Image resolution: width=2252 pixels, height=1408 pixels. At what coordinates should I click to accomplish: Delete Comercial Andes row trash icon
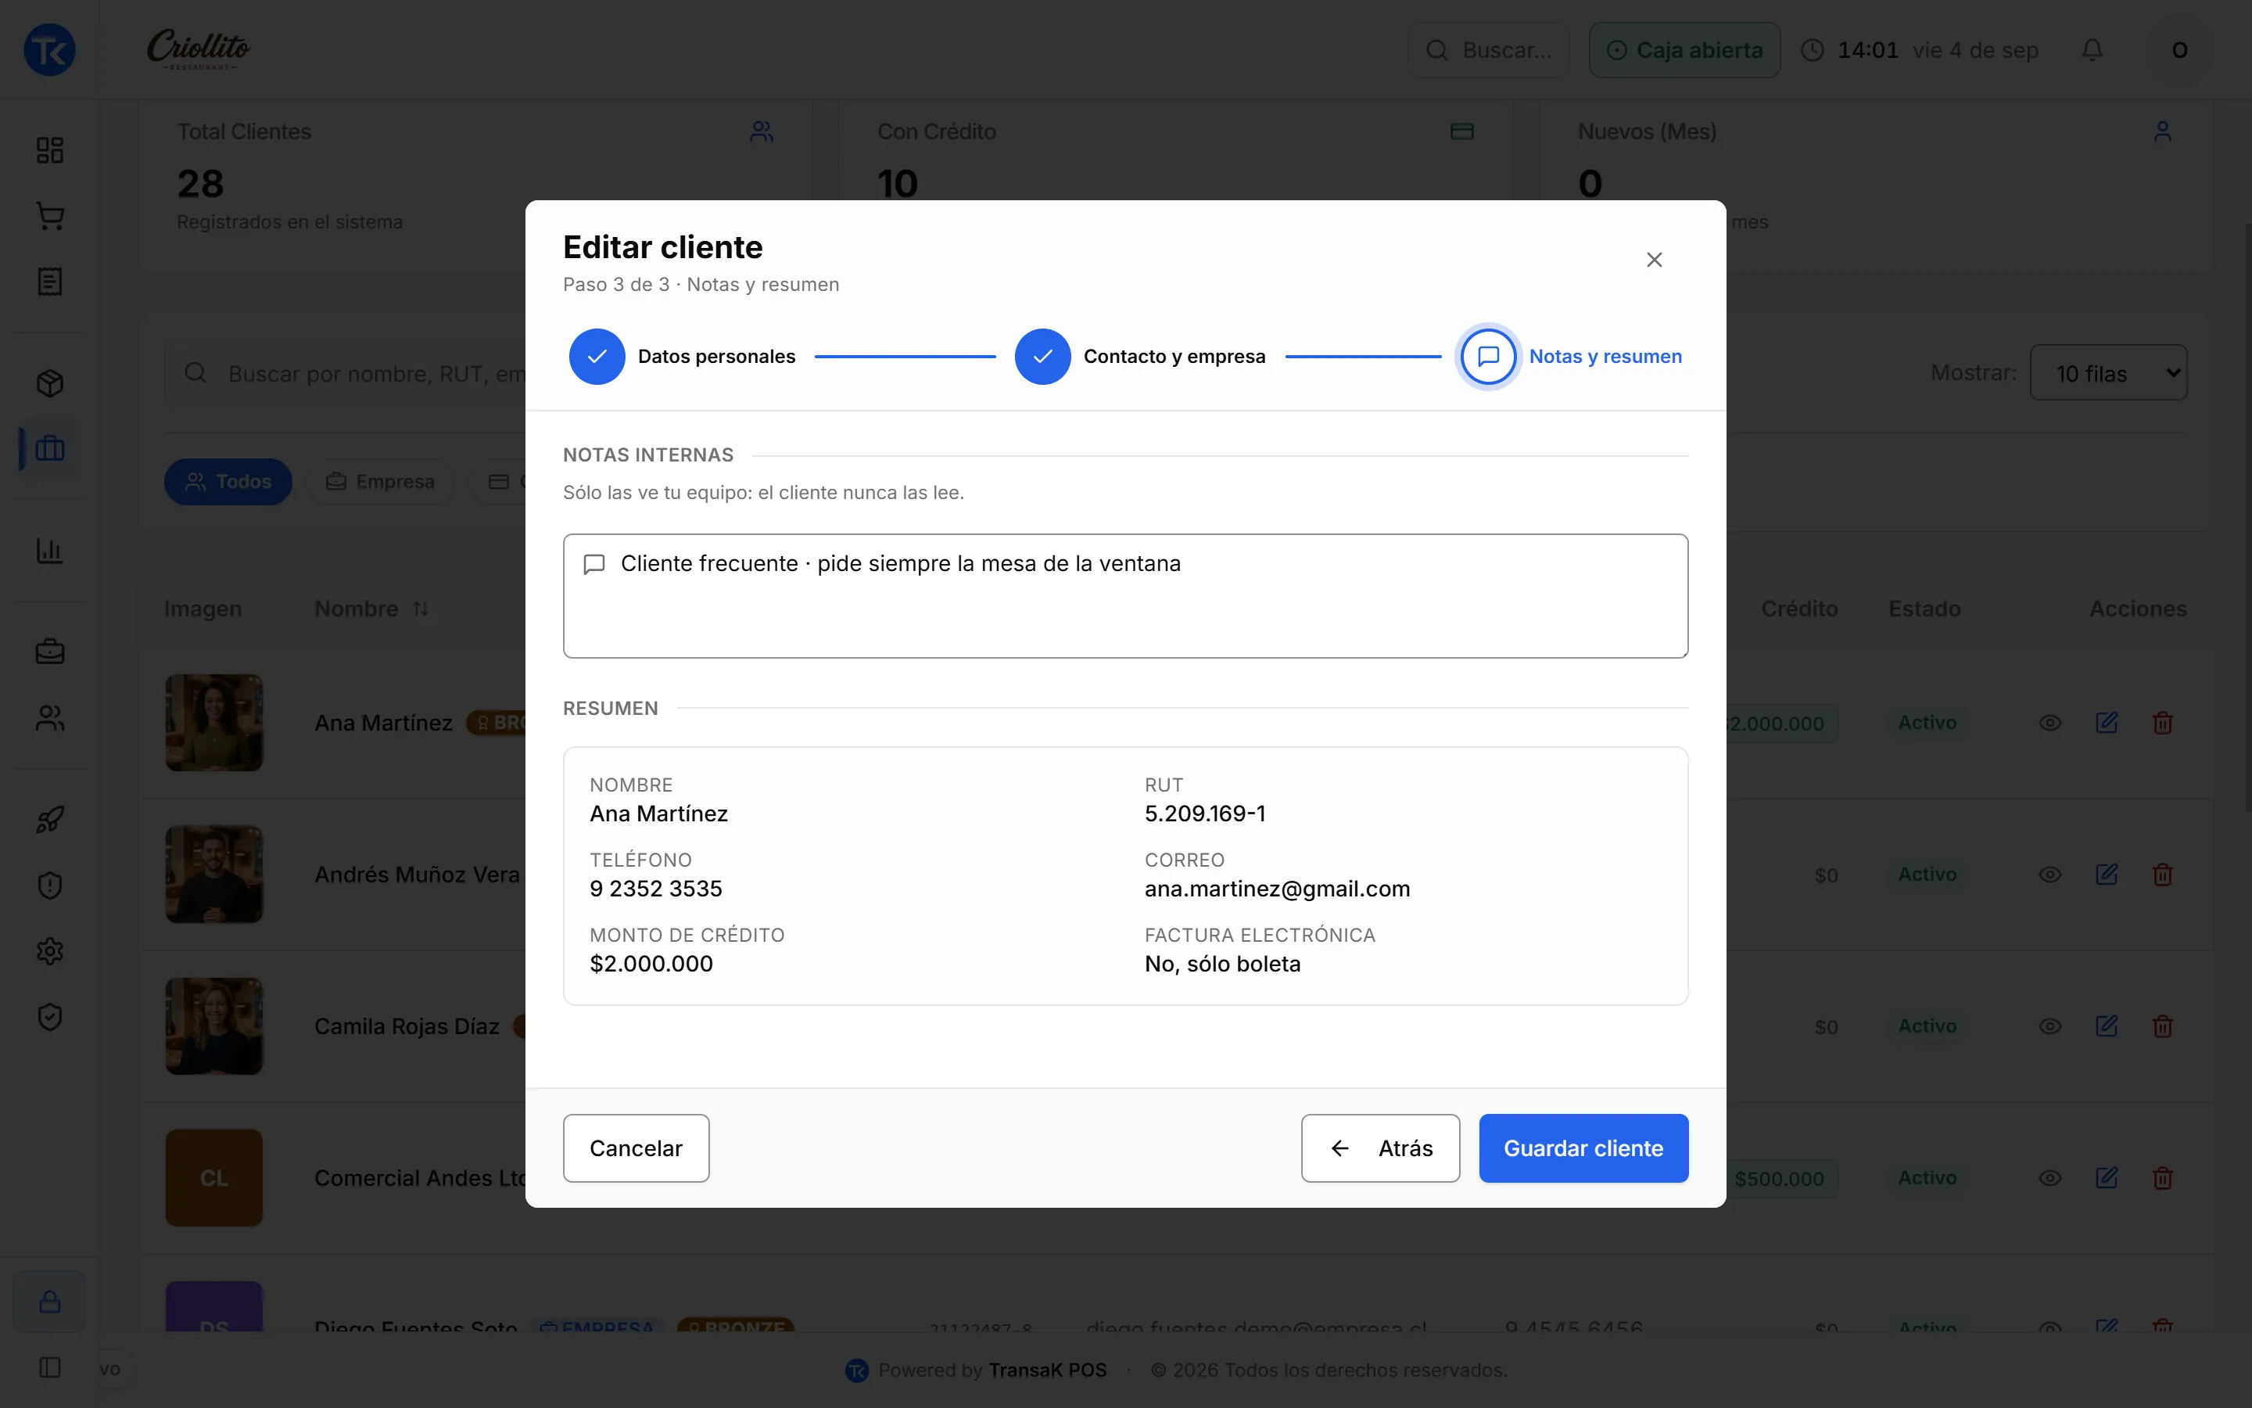2162,1178
